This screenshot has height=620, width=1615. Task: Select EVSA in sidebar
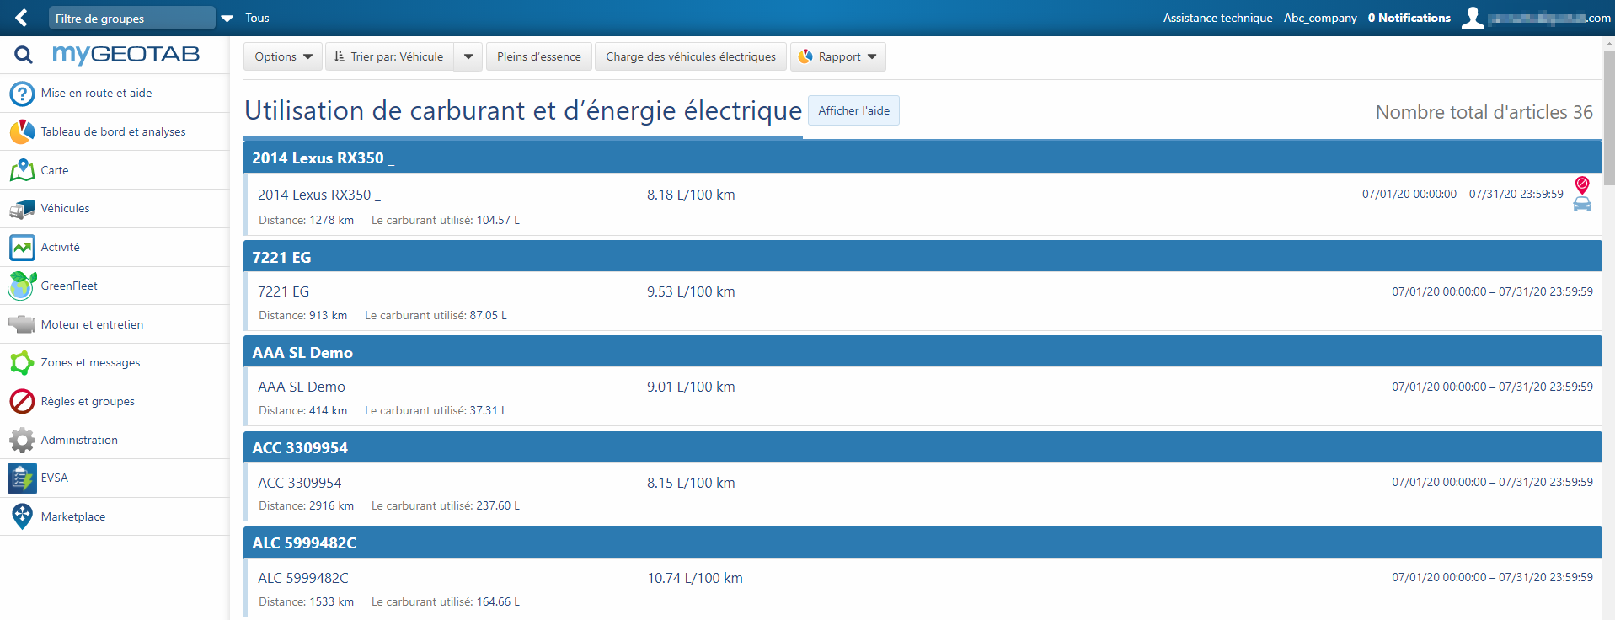pyautogui.click(x=115, y=478)
